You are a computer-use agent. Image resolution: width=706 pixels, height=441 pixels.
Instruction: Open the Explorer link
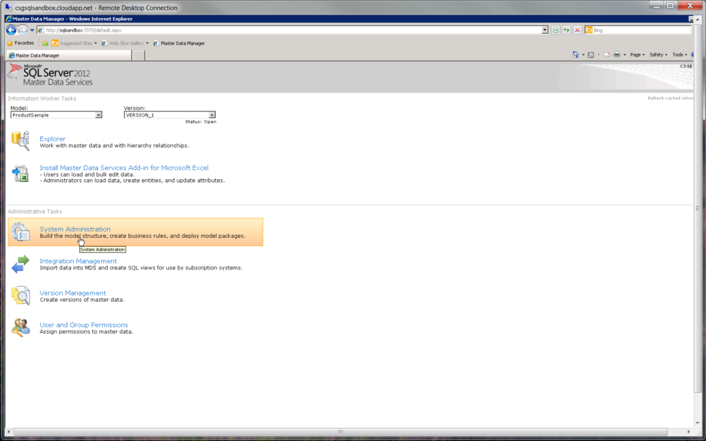tap(52, 139)
